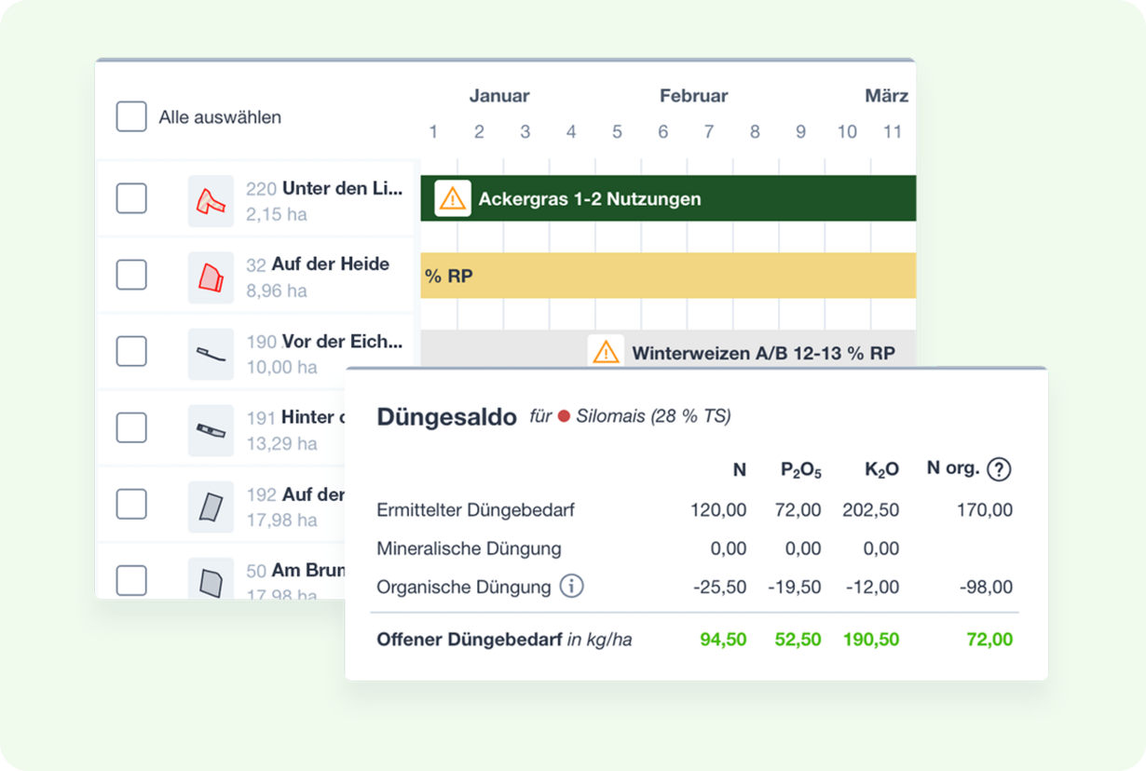Image resolution: width=1146 pixels, height=771 pixels.
Task: Click the Silomais (28 % TS) label
Action: pyautogui.click(x=653, y=416)
